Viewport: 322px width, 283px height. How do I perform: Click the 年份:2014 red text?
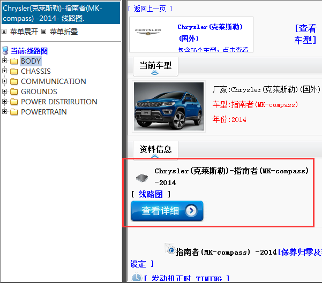pyautogui.click(x=229, y=119)
